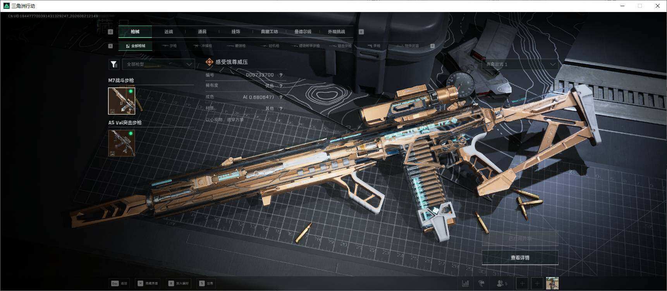Switch to the 近战 tab

[x=168, y=32]
